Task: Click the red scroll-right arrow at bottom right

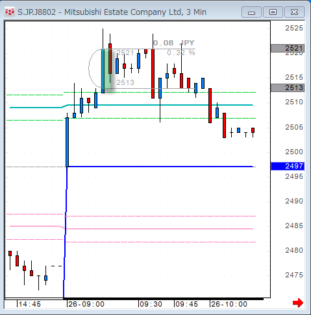Action: click(x=298, y=303)
